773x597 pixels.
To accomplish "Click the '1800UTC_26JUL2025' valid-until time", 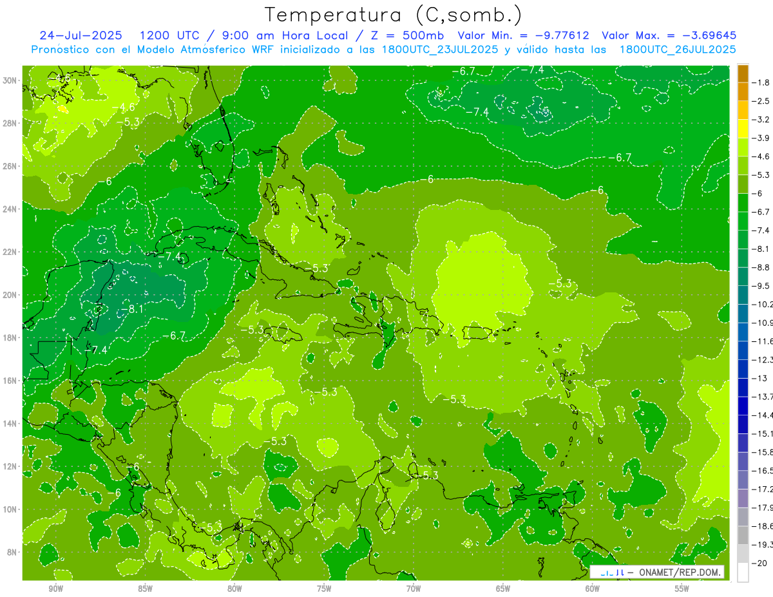I will 678,49.
